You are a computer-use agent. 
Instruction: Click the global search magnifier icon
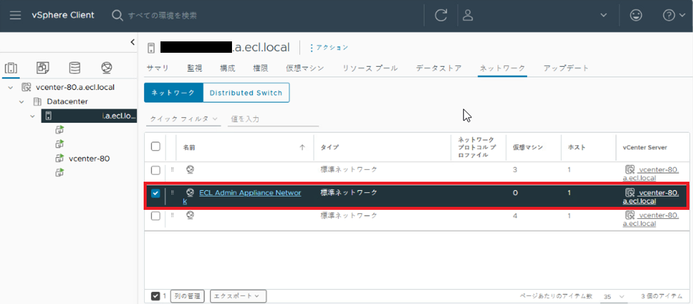117,16
